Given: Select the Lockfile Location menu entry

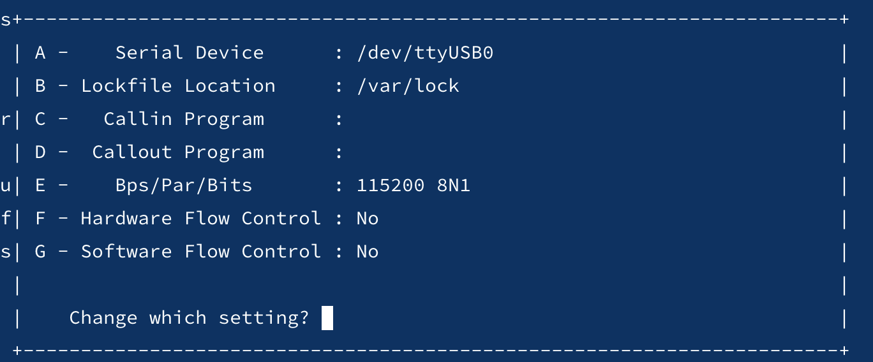Looking at the screenshot, I should (178, 86).
